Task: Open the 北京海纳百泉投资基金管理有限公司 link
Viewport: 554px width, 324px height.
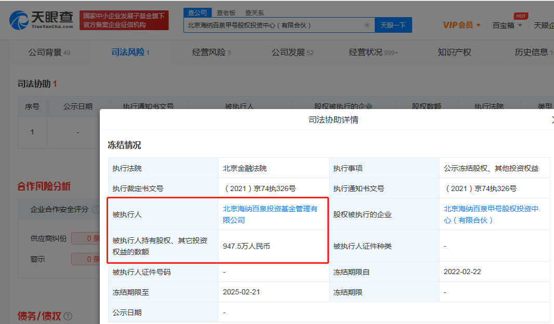Action: tap(270, 214)
